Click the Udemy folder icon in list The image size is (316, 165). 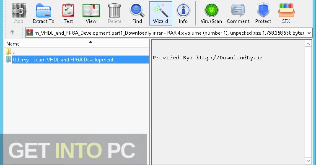(x=8, y=59)
